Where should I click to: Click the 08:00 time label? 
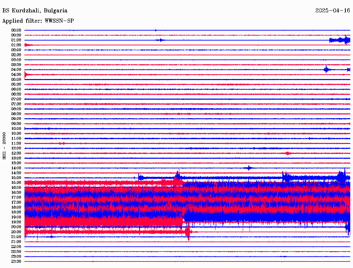16,109
